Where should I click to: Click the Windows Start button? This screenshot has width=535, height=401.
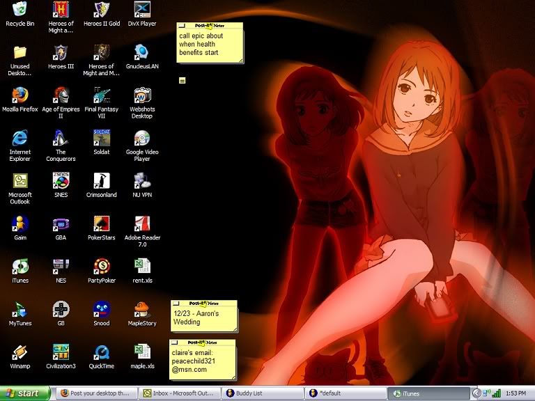click(x=25, y=393)
